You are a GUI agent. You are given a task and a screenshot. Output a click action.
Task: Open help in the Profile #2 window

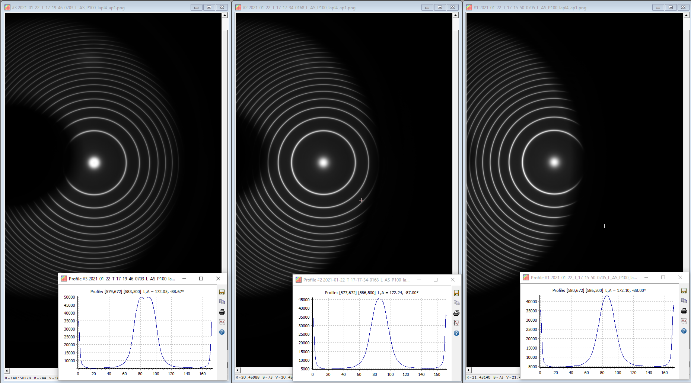point(456,333)
